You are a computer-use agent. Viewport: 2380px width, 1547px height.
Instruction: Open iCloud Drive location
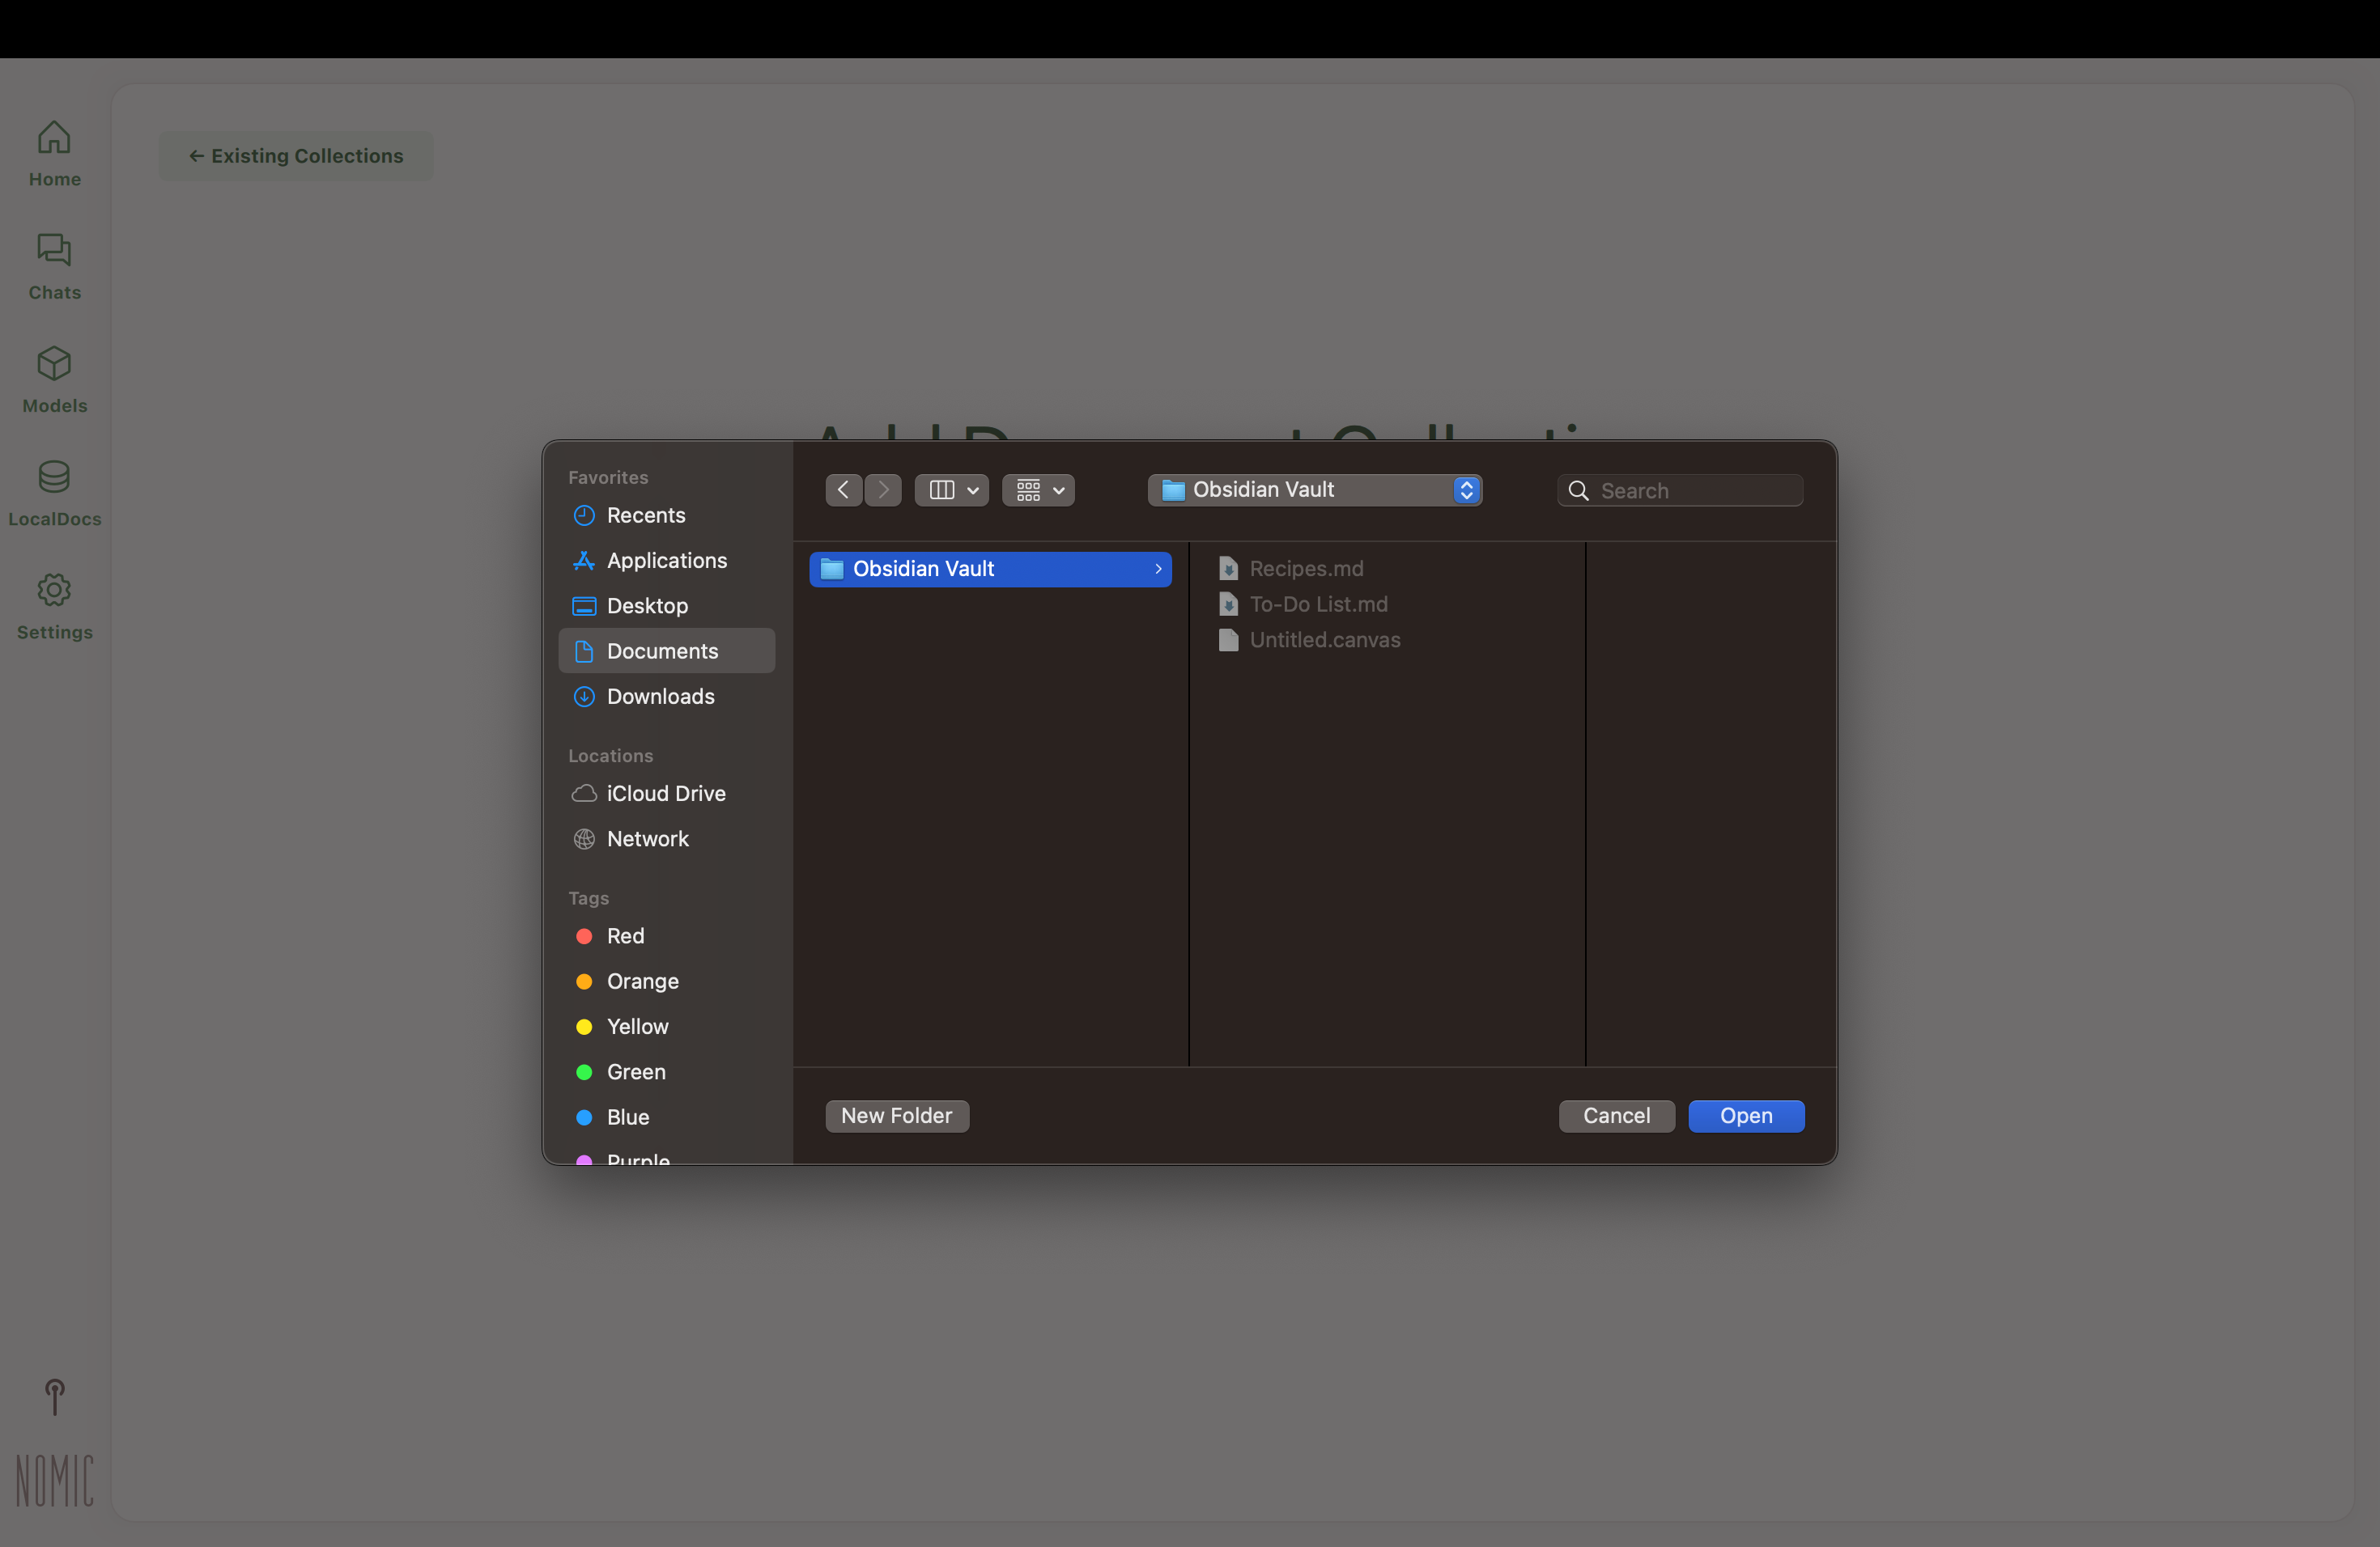point(665,794)
